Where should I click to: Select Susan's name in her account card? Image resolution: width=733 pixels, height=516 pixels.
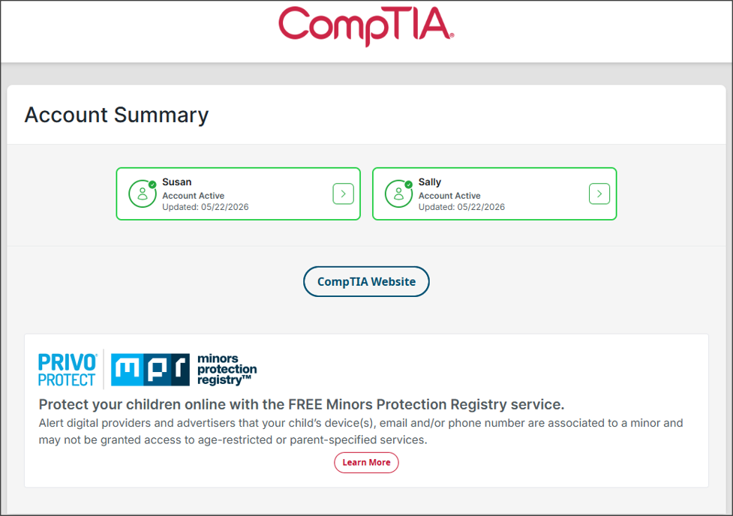pos(177,181)
